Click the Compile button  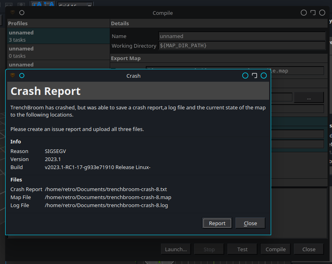tap(275, 249)
